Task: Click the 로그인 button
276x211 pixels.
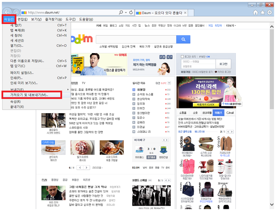Action: click(x=223, y=64)
